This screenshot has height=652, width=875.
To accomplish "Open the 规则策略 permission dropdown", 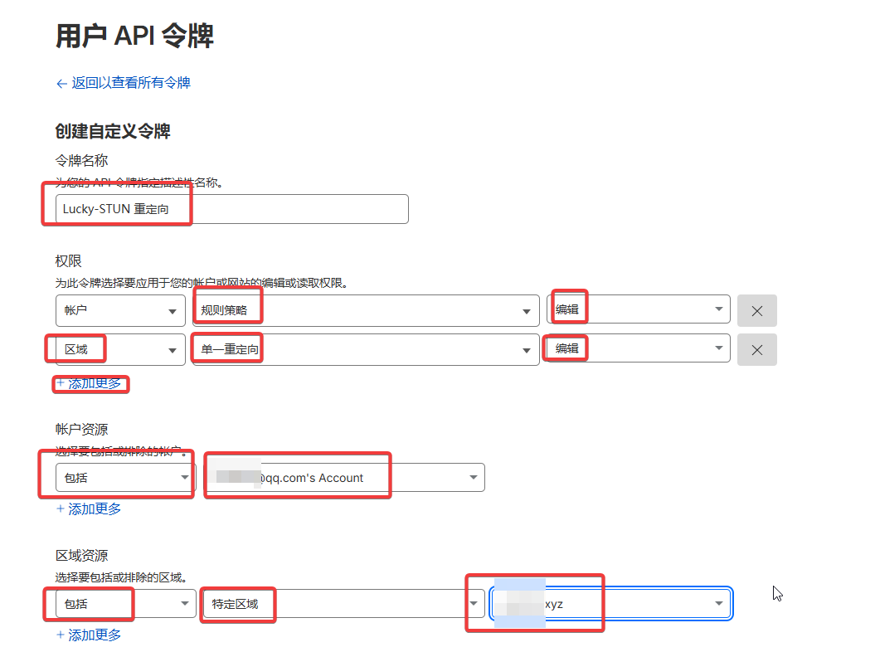I will point(365,310).
